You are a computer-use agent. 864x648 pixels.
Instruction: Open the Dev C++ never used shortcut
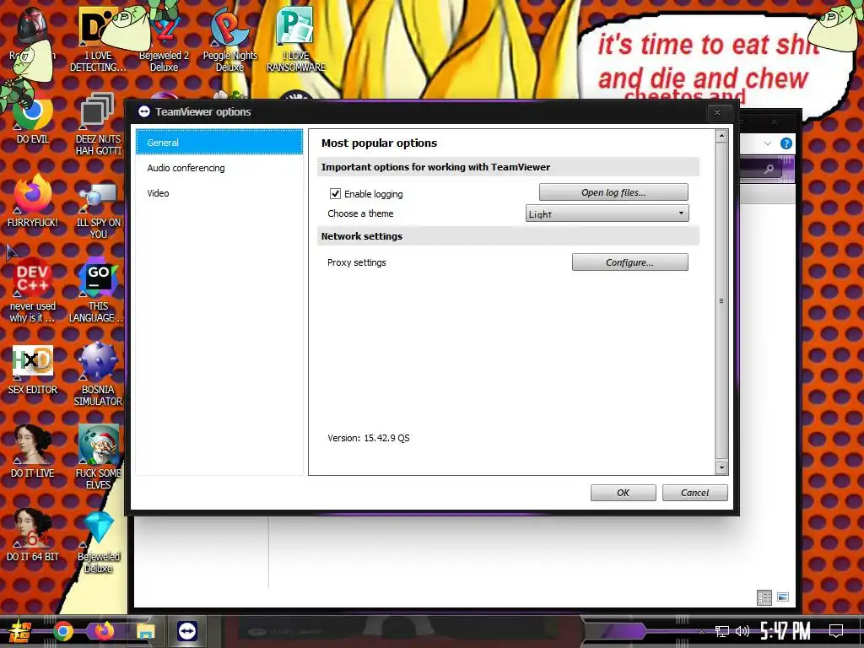pos(33,290)
